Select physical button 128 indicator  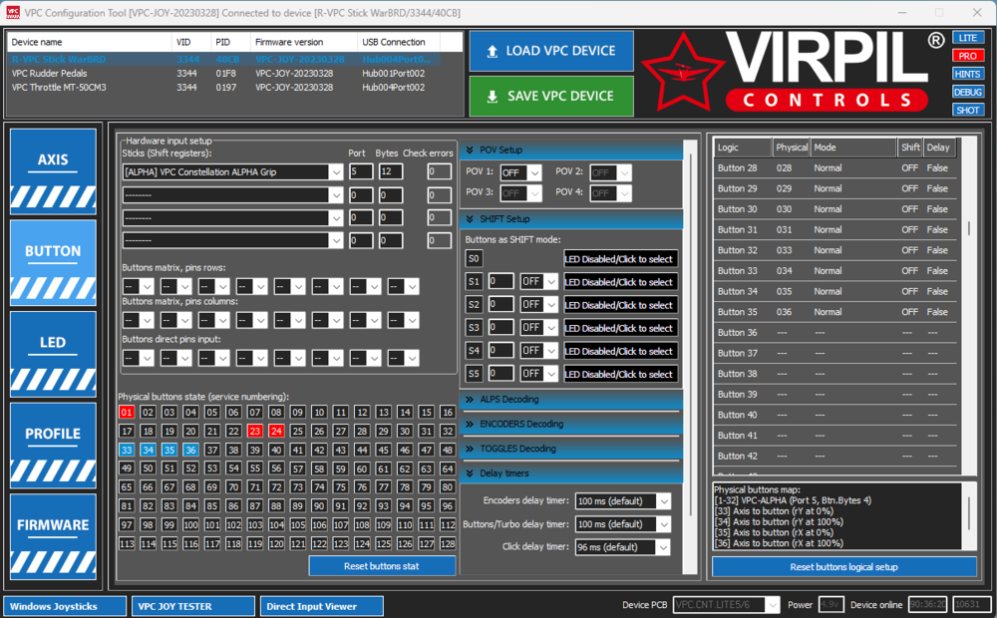coord(448,543)
